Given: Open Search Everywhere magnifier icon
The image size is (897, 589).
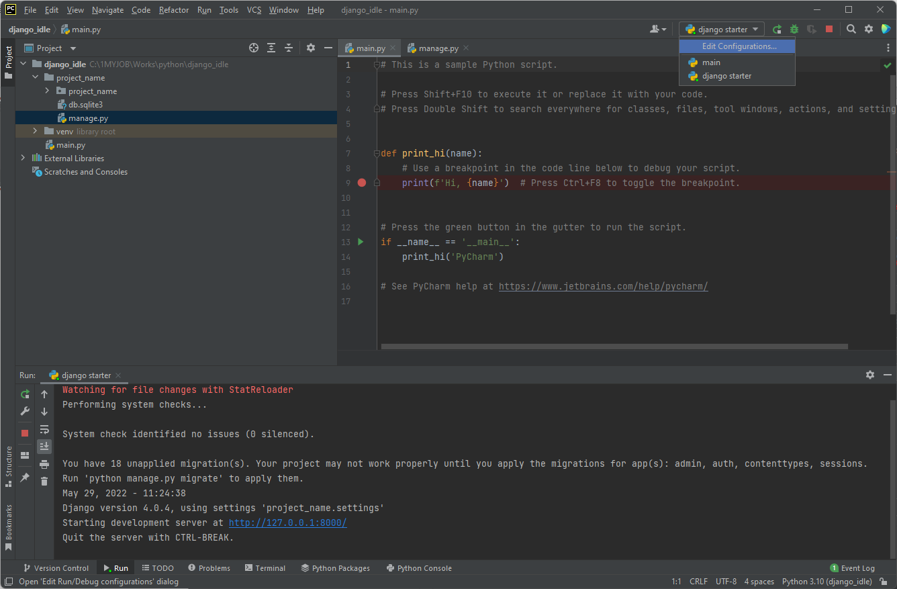Looking at the screenshot, I should point(851,30).
